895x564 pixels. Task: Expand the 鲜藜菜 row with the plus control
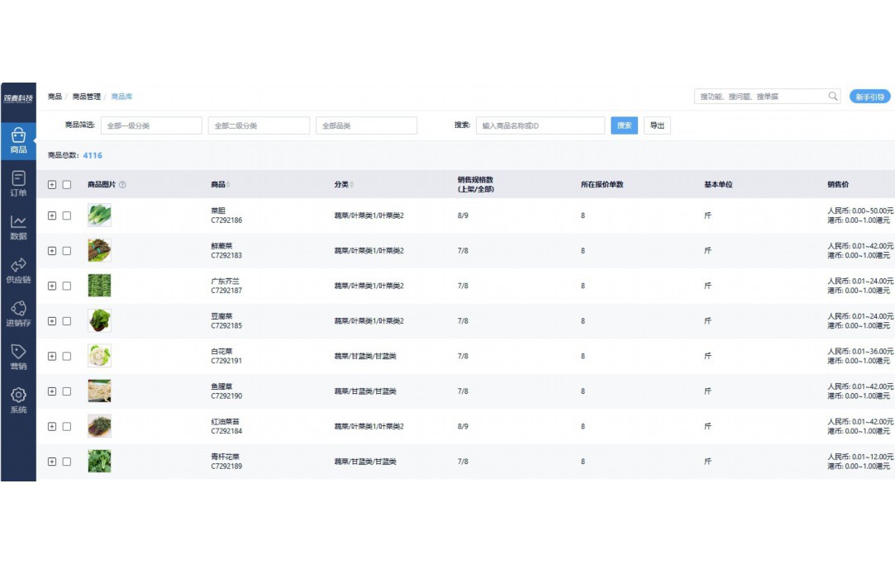tap(54, 250)
